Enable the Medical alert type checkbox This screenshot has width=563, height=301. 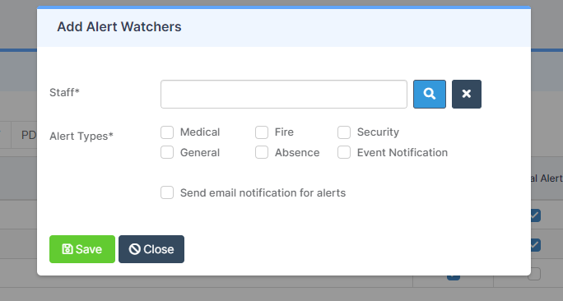tap(167, 132)
